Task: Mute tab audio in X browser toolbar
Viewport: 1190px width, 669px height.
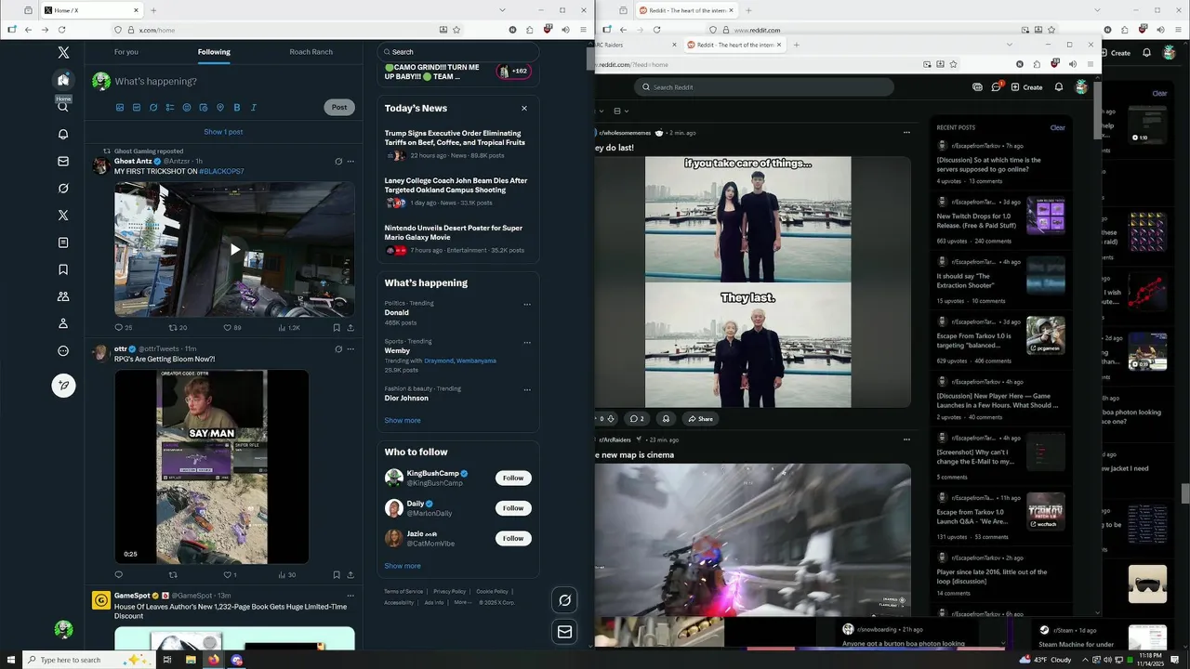Action: [x=565, y=30]
